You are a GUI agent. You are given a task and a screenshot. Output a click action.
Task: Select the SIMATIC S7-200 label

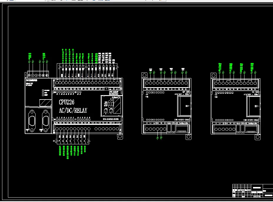(29, 84)
